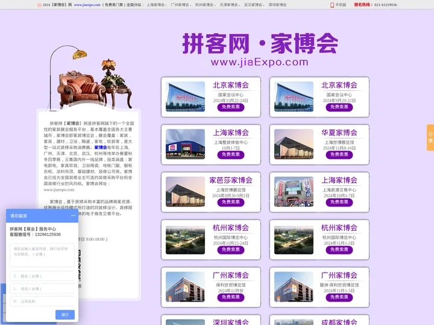
Task: Open the 广州家博会 2024年11月份 thumbnail
Action: pos(185,286)
